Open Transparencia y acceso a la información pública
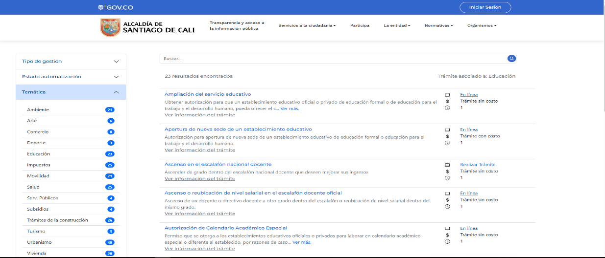605x258 pixels. 237,25
